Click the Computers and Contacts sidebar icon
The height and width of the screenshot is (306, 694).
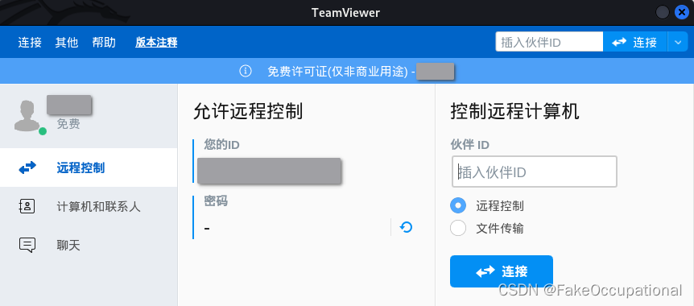point(27,206)
